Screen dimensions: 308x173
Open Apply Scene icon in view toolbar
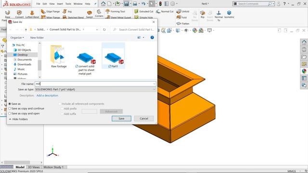(x=201, y=30)
